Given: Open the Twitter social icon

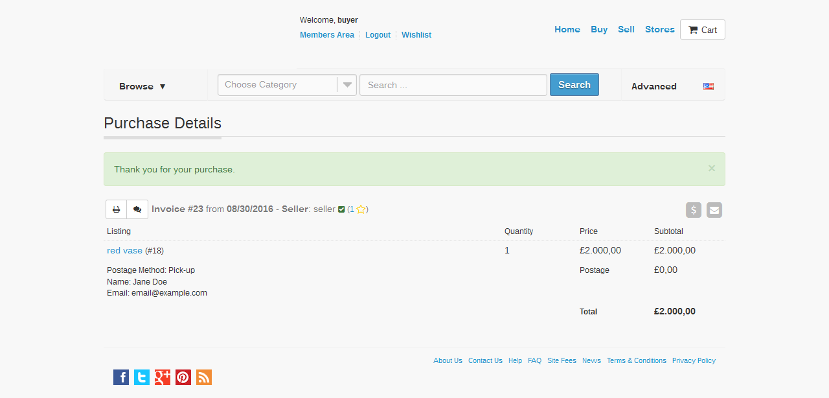Looking at the screenshot, I should (142, 377).
